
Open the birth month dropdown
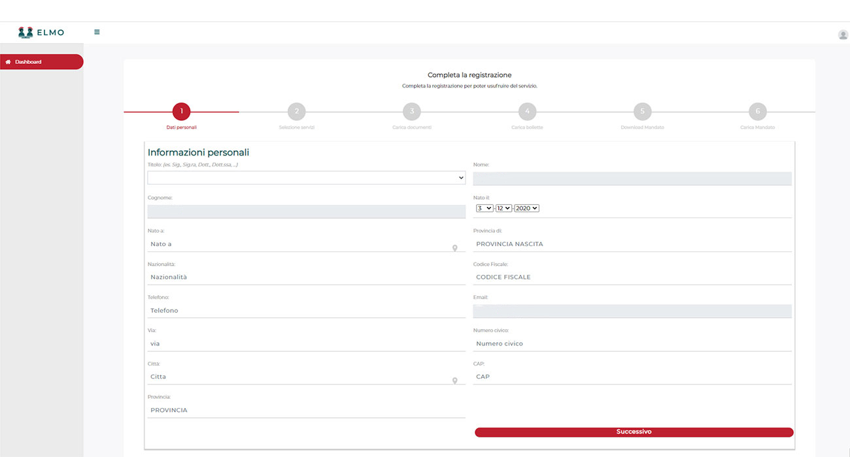[x=503, y=208]
